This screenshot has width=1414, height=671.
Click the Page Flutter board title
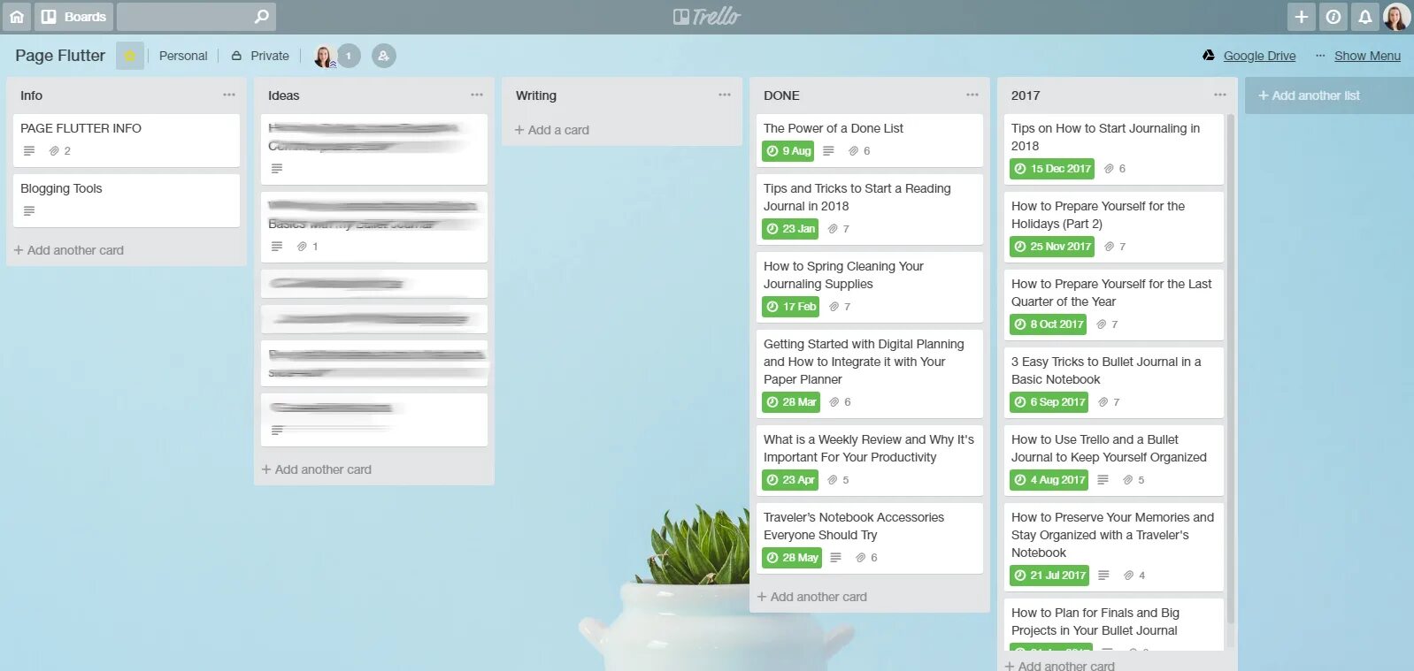pyautogui.click(x=60, y=56)
